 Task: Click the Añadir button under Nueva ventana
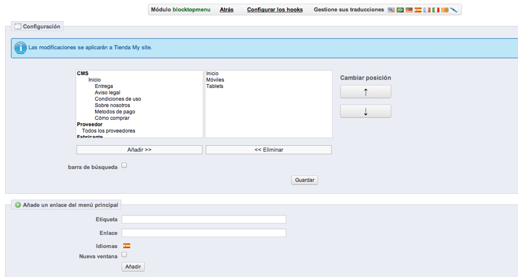pyautogui.click(x=133, y=267)
